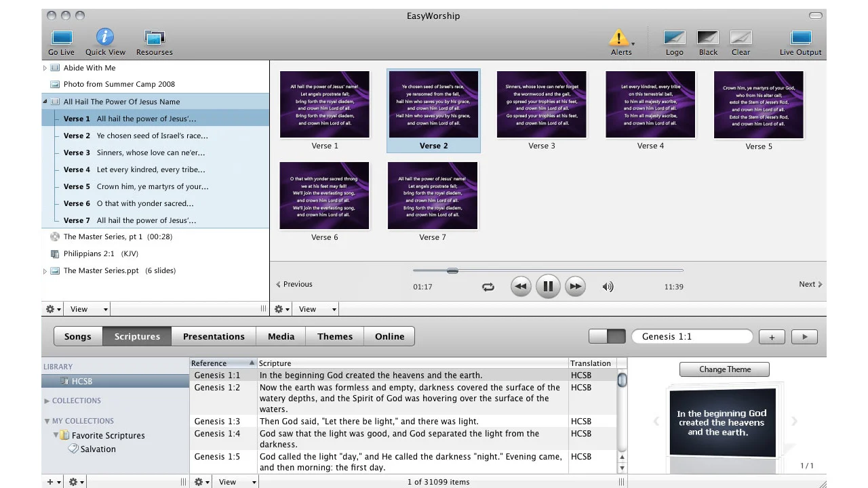This screenshot has height=488, width=868.
Task: Open the Presentations tab
Action: (x=214, y=336)
